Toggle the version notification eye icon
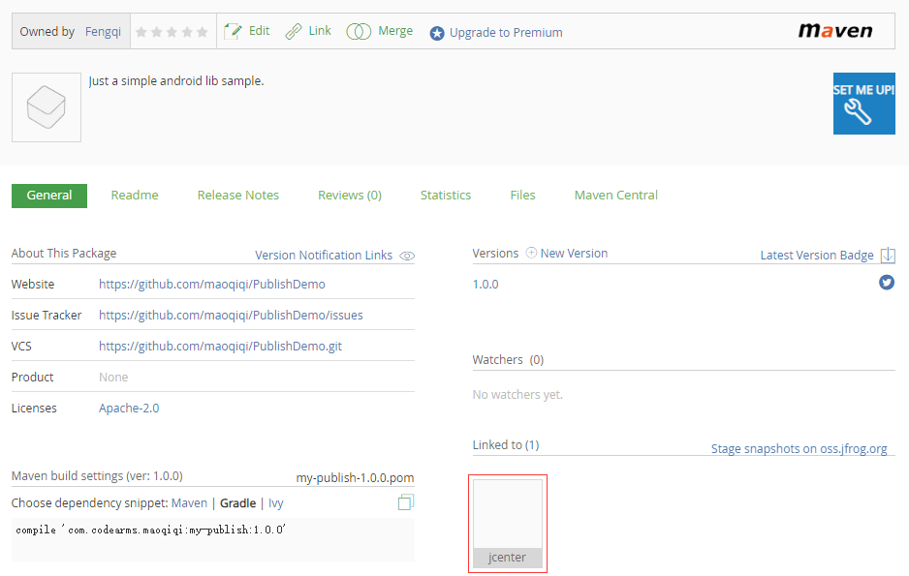The width and height of the screenshot is (909, 576). 408,256
